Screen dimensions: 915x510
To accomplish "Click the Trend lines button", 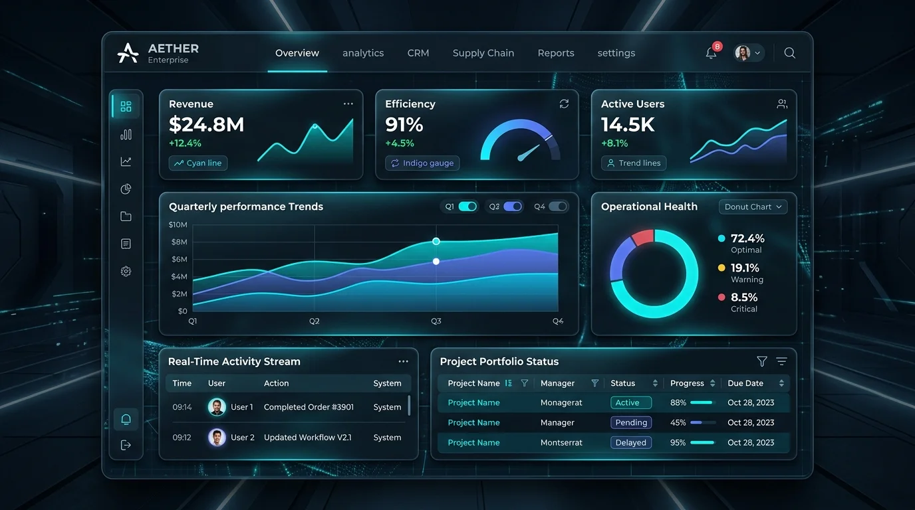I will pyautogui.click(x=634, y=163).
